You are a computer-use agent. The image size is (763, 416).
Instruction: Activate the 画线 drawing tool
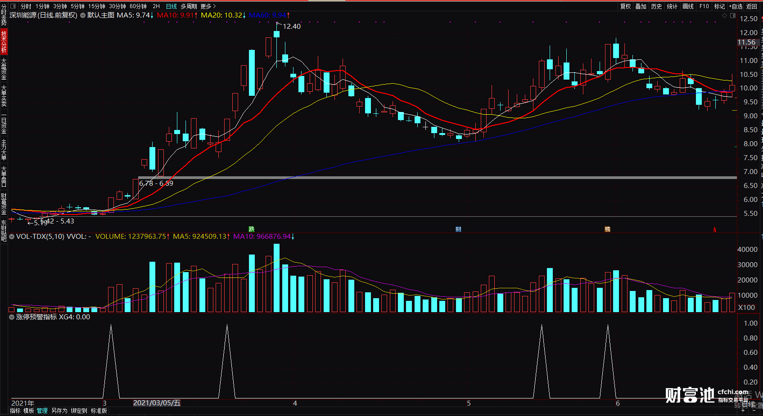[x=688, y=6]
